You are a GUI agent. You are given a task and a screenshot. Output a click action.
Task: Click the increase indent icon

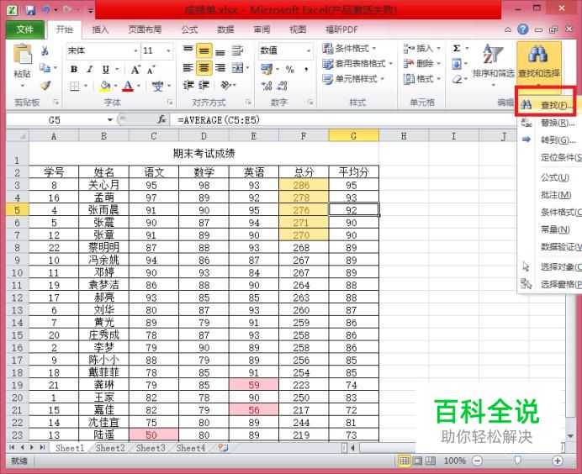pyautogui.click(x=204, y=86)
